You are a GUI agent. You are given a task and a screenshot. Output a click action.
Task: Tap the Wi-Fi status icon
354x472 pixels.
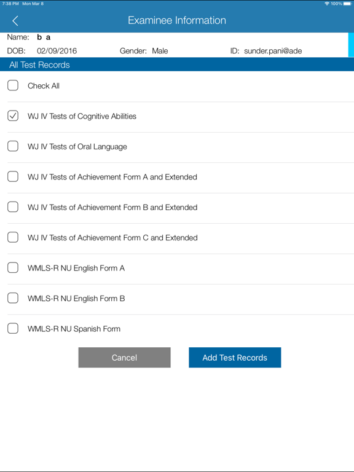coord(326,4)
